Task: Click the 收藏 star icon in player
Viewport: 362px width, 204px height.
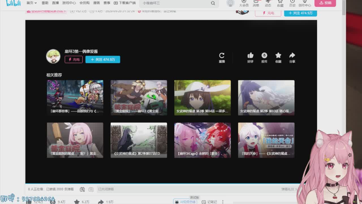Action: (x=278, y=58)
